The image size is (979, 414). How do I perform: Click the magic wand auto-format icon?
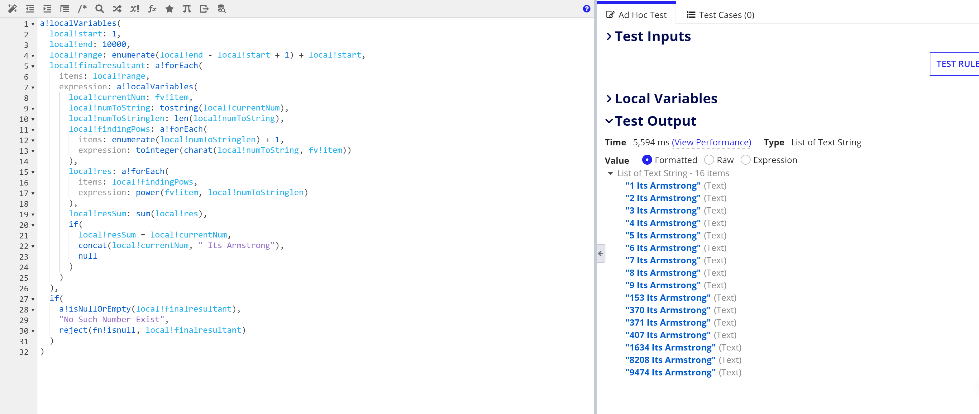[12, 9]
